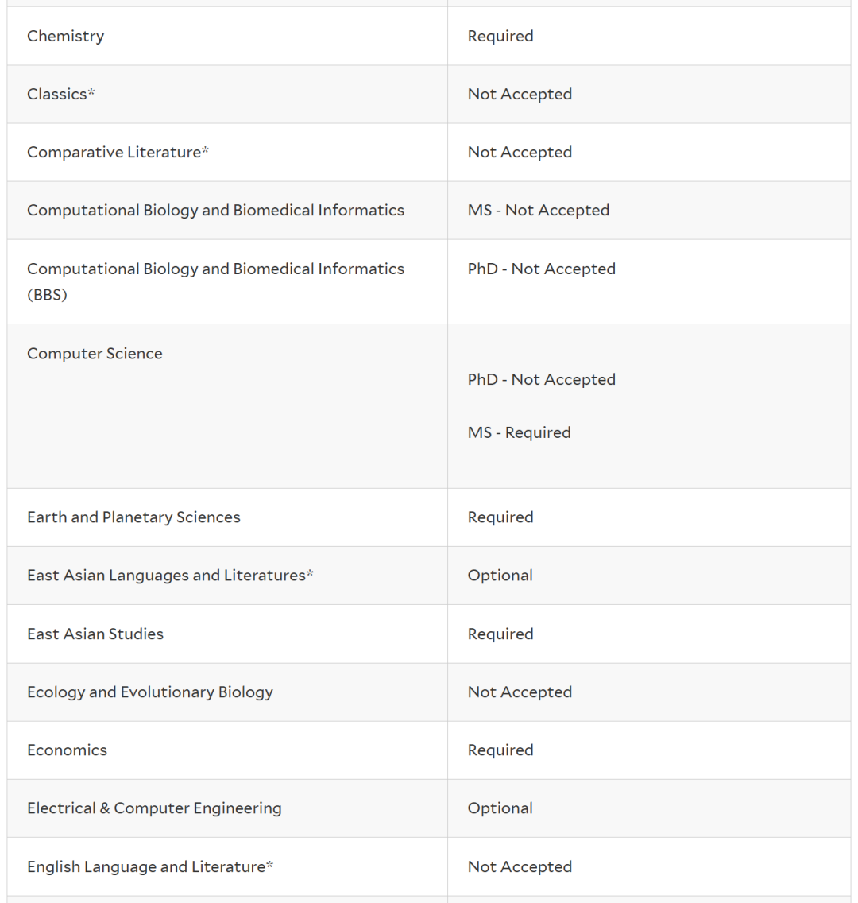Click 'MS - Required' in Computer Science row

[519, 432]
